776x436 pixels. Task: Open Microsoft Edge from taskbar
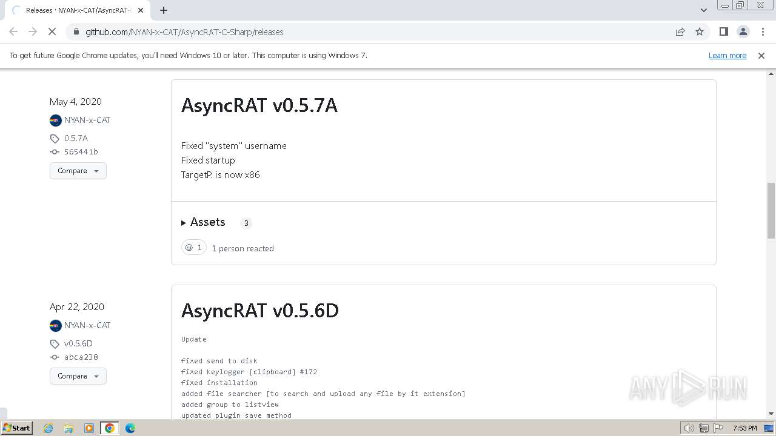(x=130, y=428)
